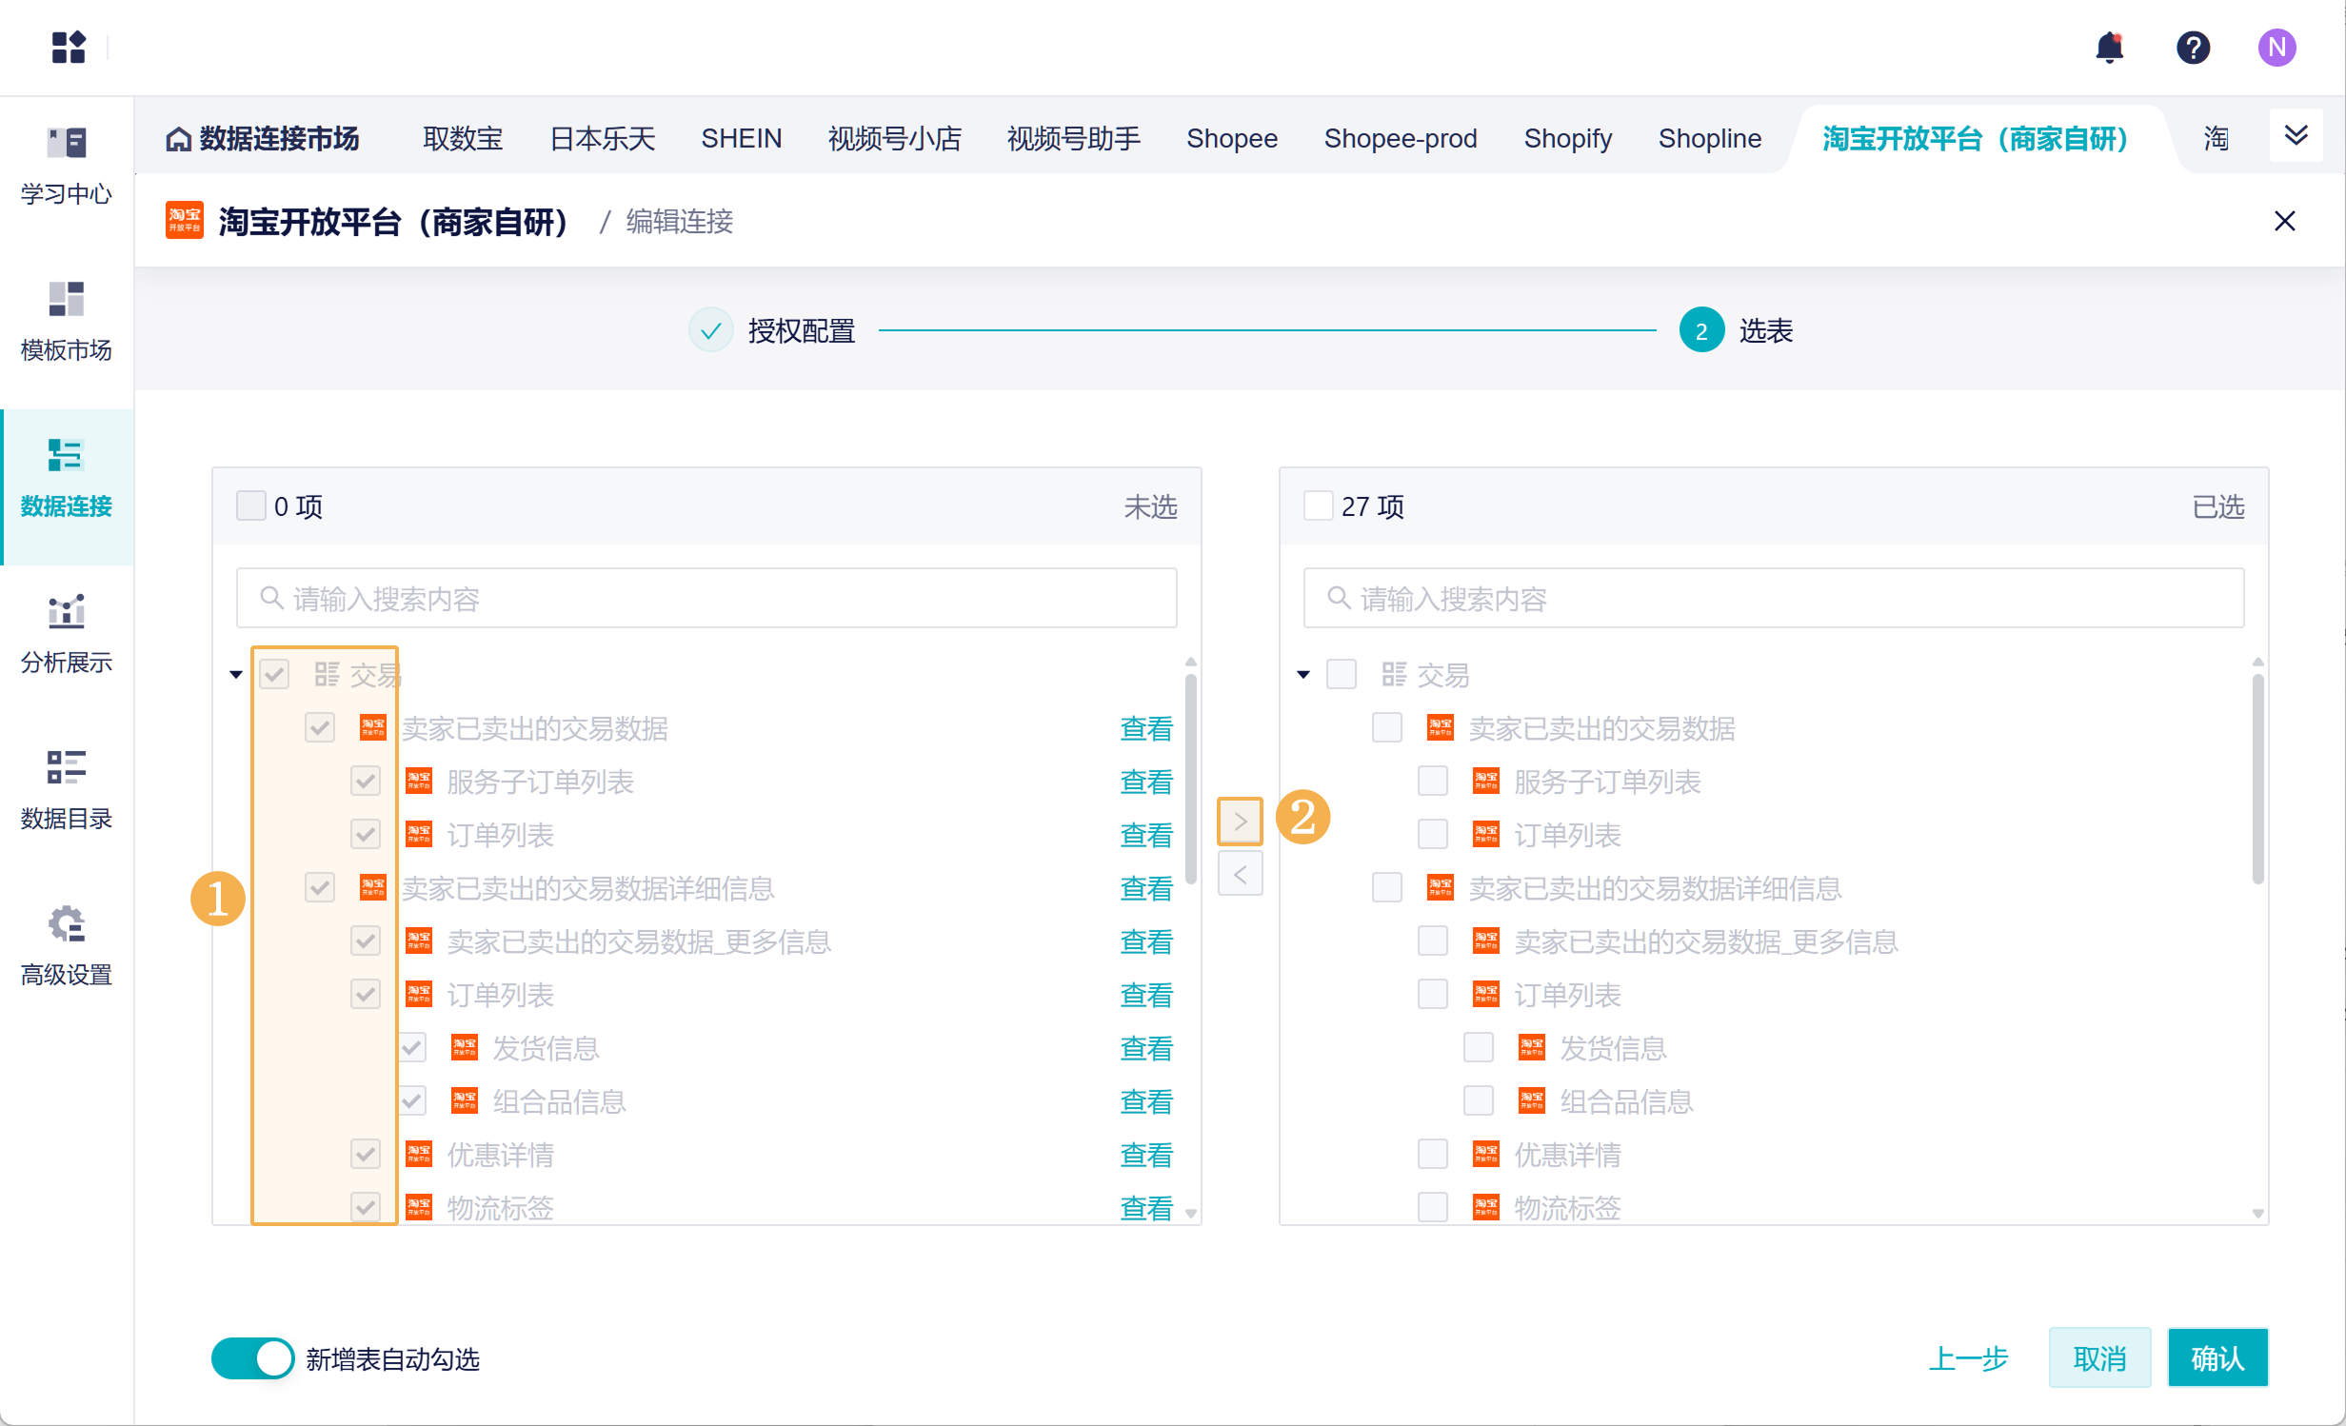
Task: Click the 已选 list scrollbar thumb
Action: click(x=2257, y=779)
